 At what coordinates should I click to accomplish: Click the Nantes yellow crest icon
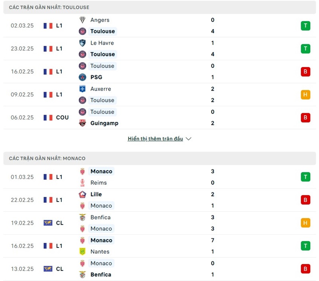coord(83,252)
